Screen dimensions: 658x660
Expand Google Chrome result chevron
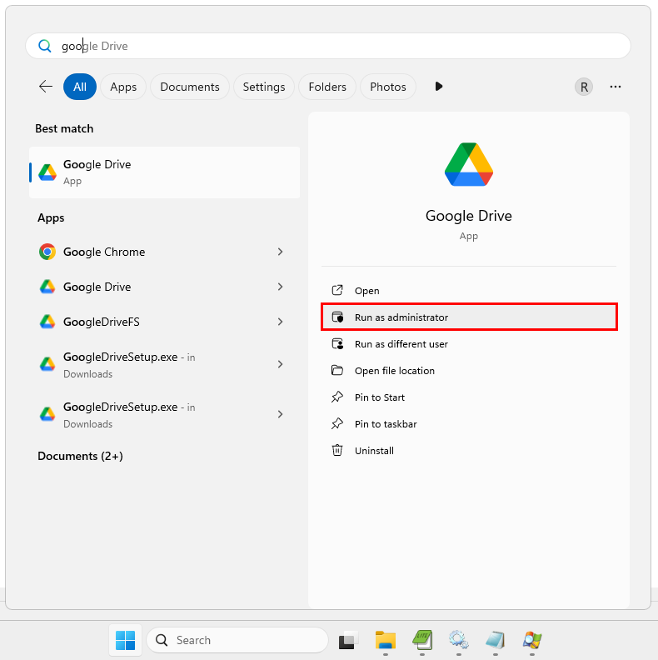tap(280, 252)
